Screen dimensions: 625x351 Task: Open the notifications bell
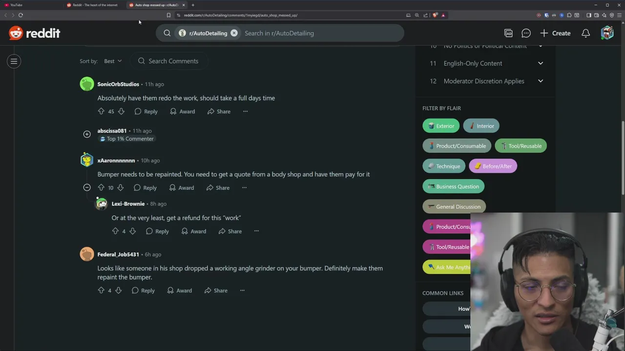click(x=585, y=33)
